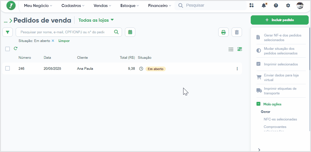This screenshot has height=152, width=311.
Task: Click the date 20/05/2025
Action: (x=52, y=69)
